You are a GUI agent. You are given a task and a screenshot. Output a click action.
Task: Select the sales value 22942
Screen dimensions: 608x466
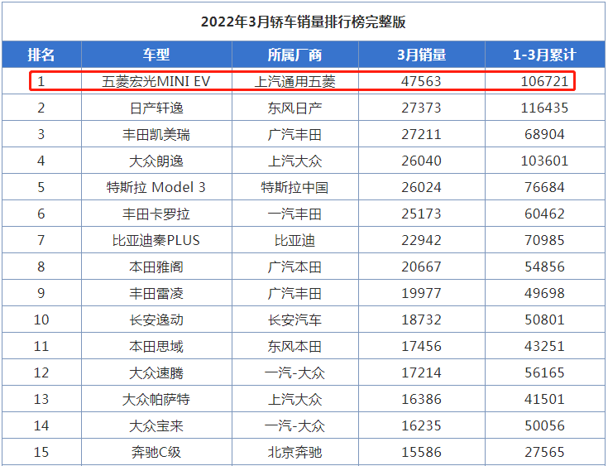tap(422, 241)
